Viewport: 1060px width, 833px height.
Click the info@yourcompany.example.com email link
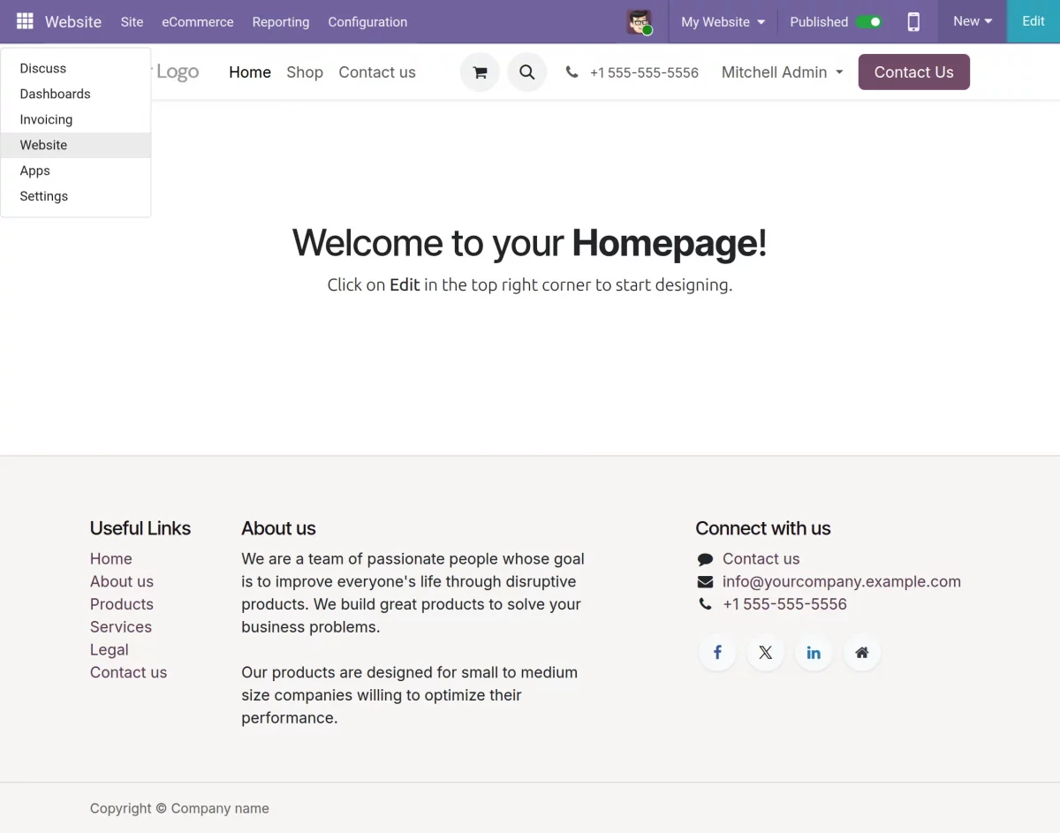(x=842, y=582)
